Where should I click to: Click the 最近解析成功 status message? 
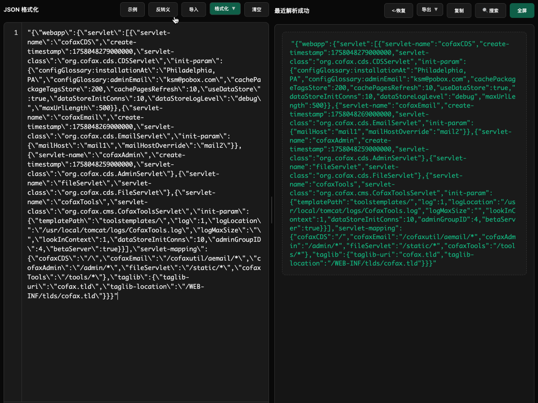[292, 11]
